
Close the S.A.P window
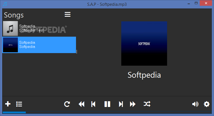coord(206,3)
